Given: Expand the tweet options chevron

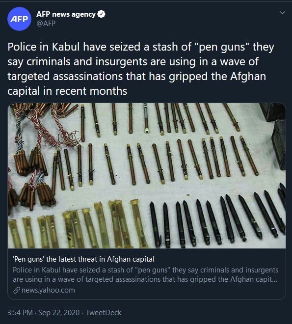Looking at the screenshot, I should pyautogui.click(x=282, y=13).
